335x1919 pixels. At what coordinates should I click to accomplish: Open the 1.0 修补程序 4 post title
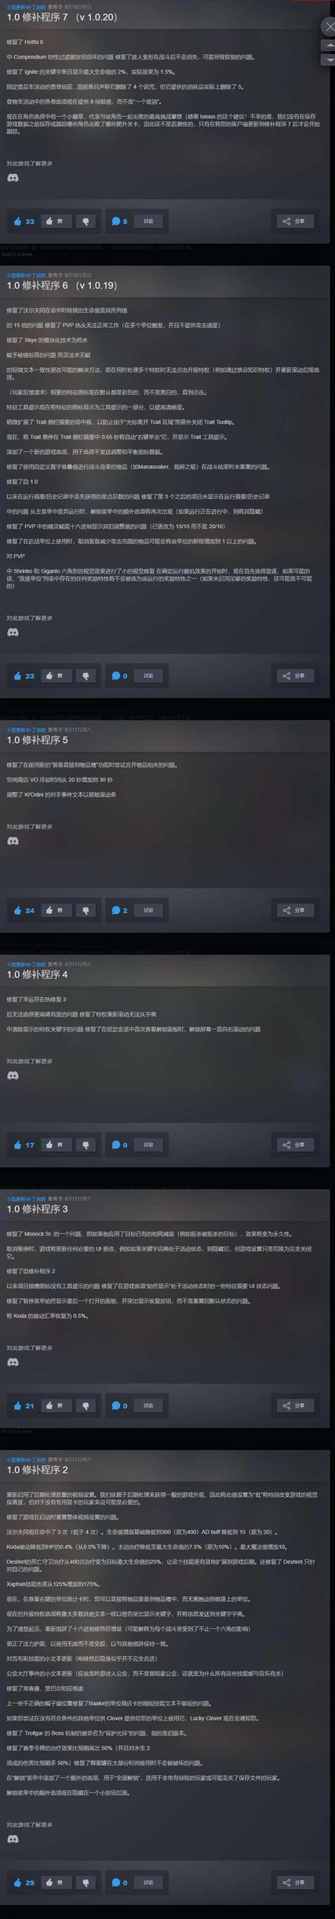pyautogui.click(x=38, y=974)
